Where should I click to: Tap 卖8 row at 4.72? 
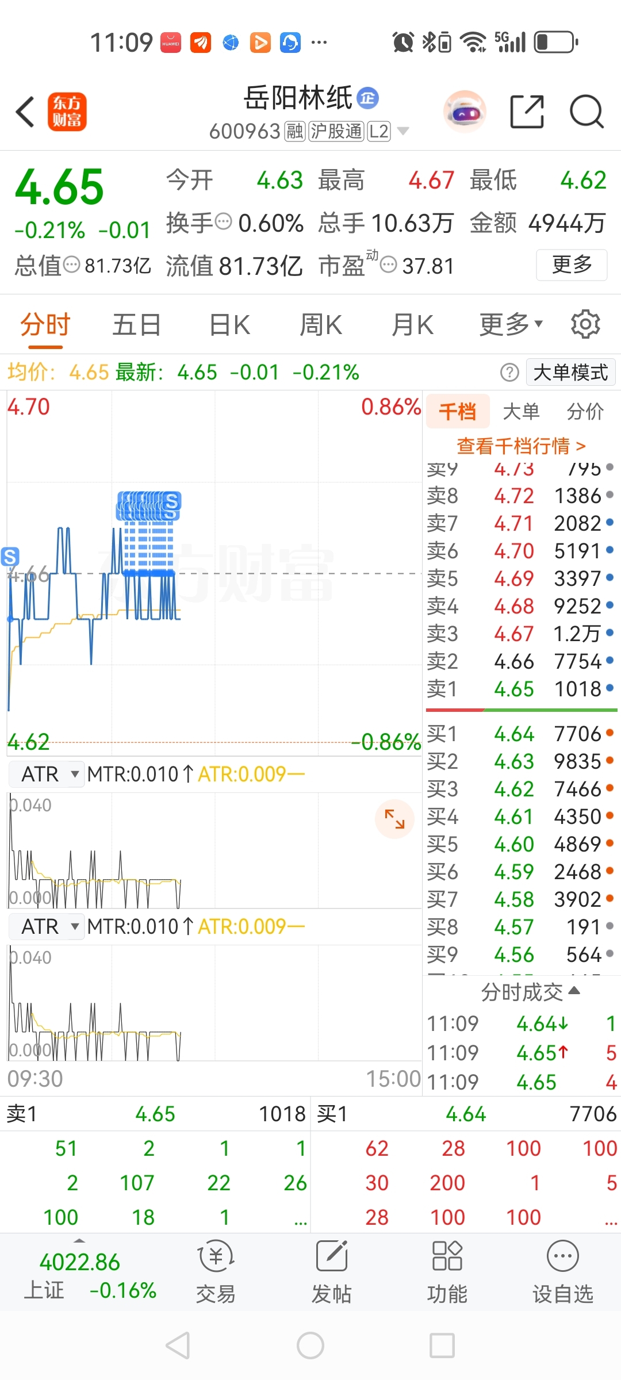click(x=521, y=495)
